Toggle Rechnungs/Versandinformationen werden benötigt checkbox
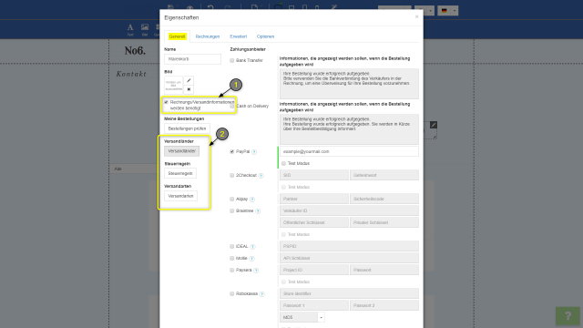 [166, 102]
